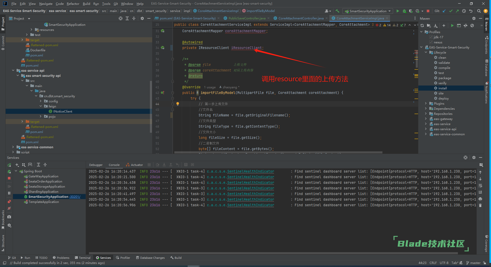491x267 pixels.
Task: Collapse the feign package folder
Action: pos(41,106)
